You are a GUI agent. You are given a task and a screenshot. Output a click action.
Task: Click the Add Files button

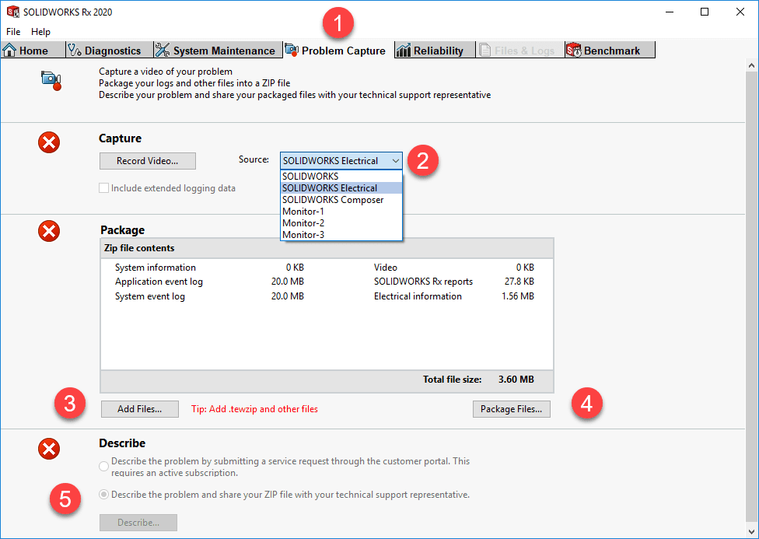pos(139,409)
